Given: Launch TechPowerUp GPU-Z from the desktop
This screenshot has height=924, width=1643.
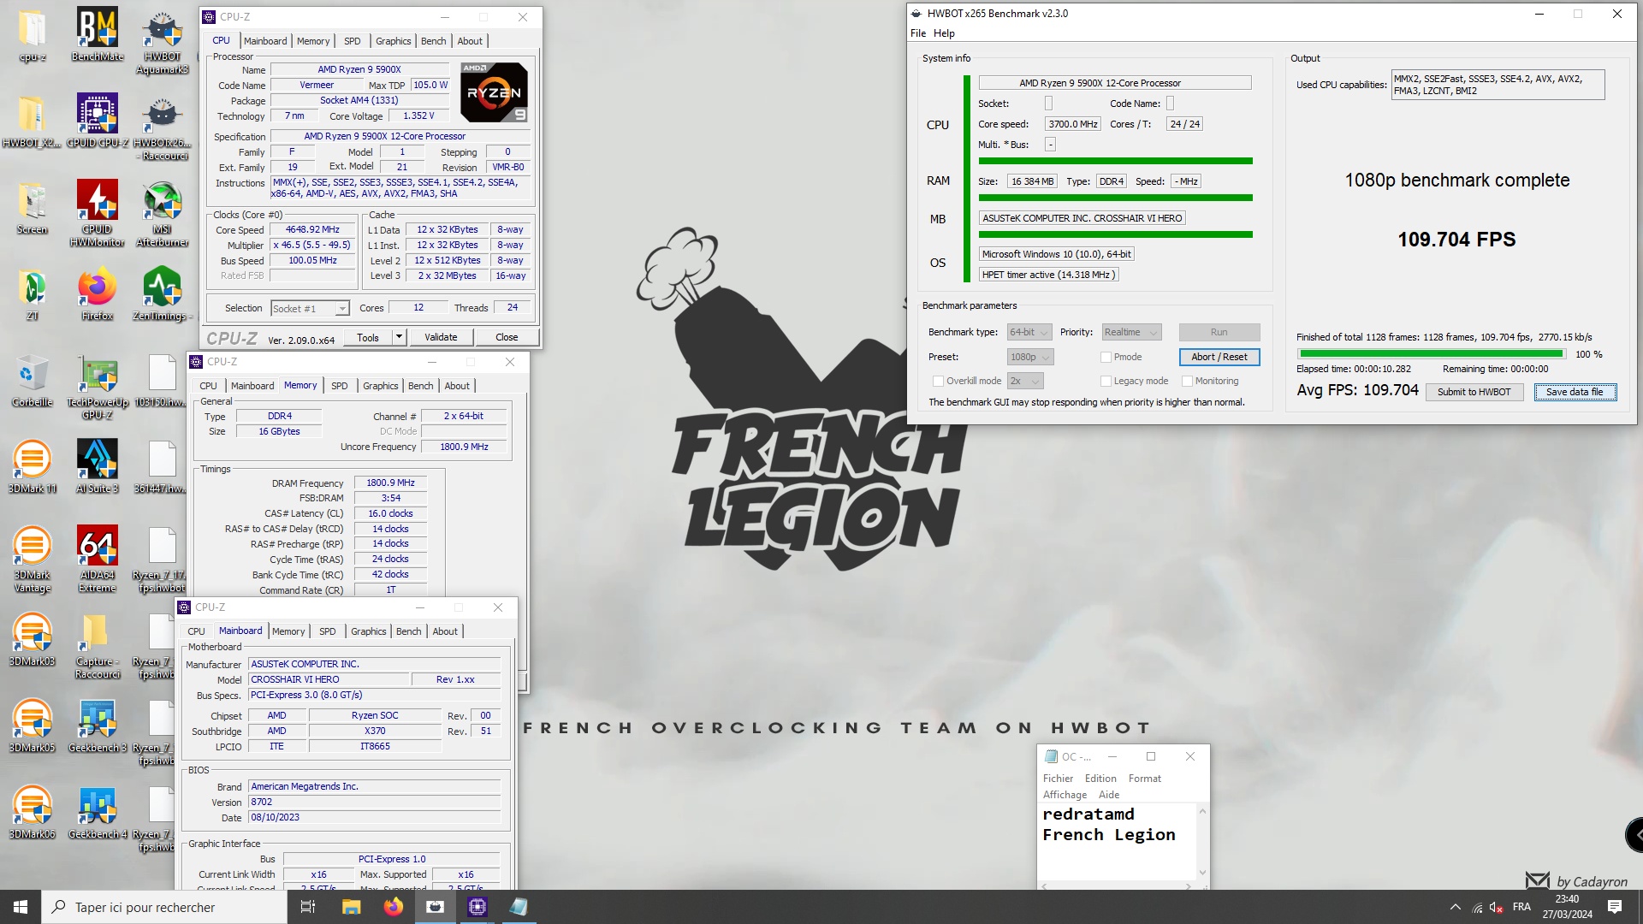Looking at the screenshot, I should coord(97,387).
